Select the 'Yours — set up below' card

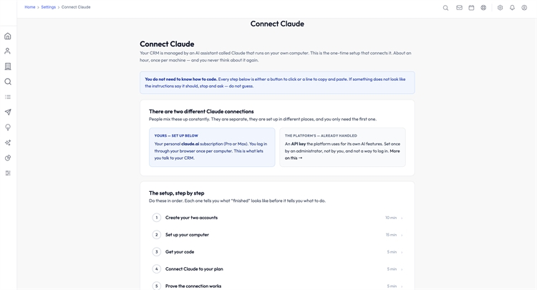click(212, 148)
